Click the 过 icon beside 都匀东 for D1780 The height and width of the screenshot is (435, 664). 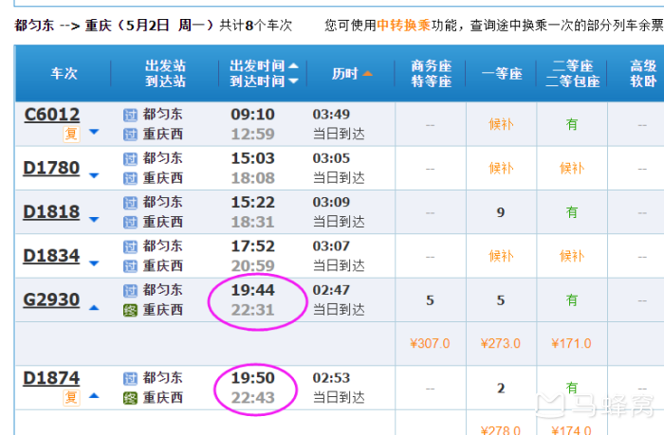click(130, 158)
